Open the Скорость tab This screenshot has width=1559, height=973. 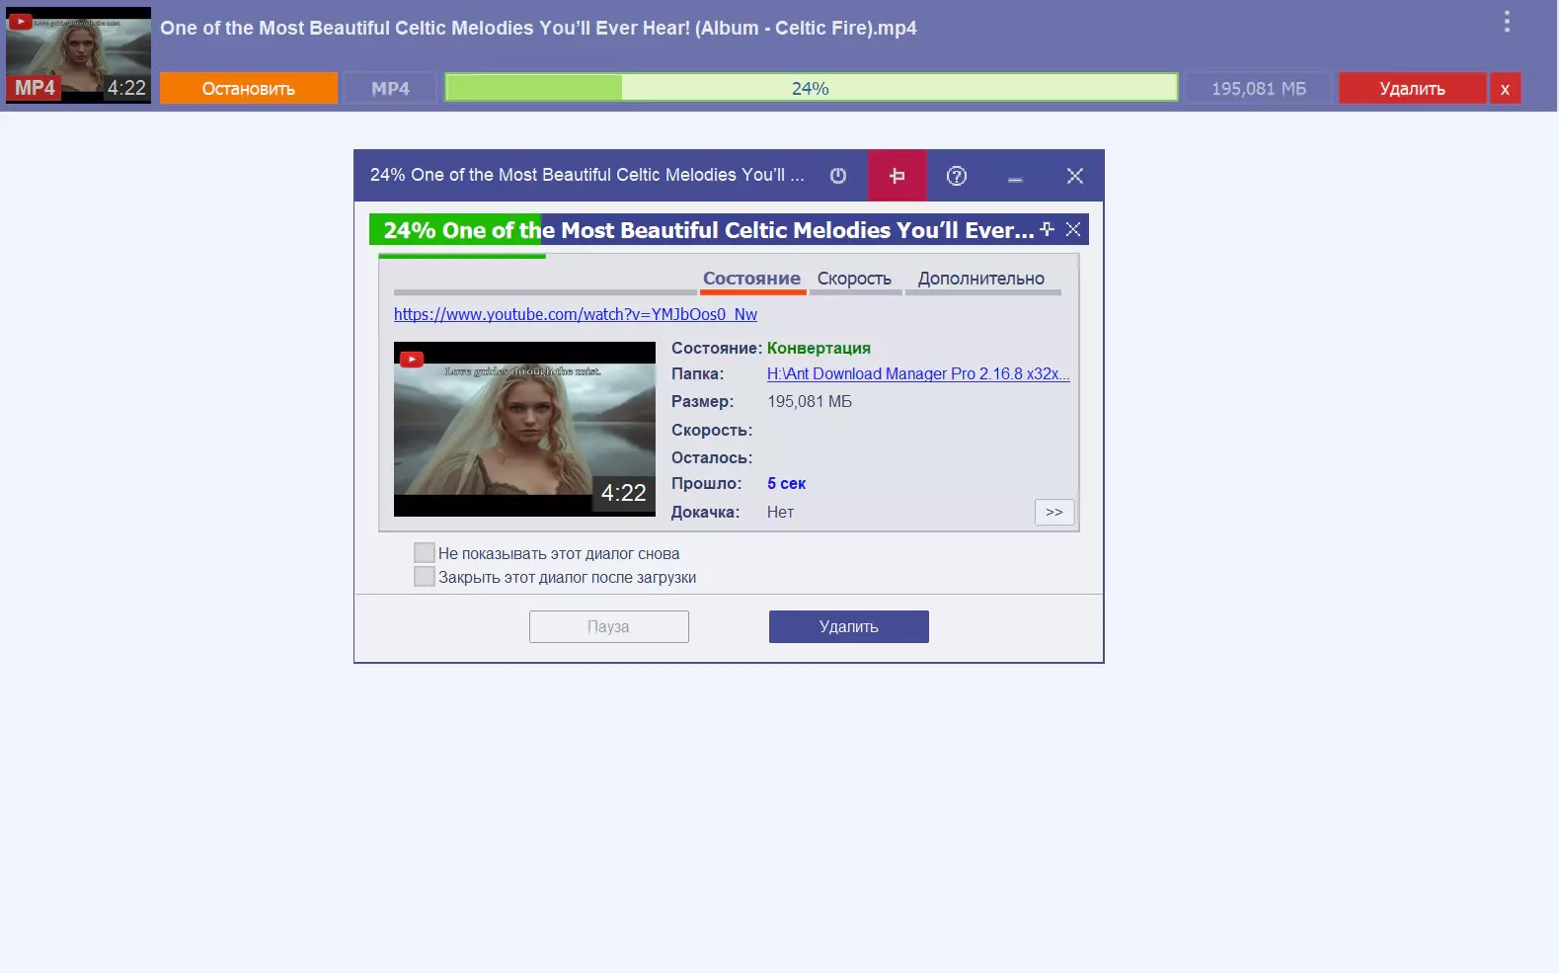click(854, 279)
